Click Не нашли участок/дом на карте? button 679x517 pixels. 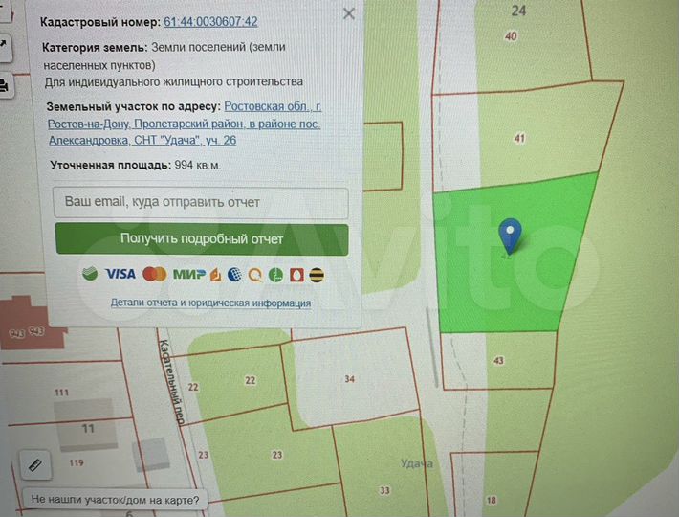[x=115, y=500]
